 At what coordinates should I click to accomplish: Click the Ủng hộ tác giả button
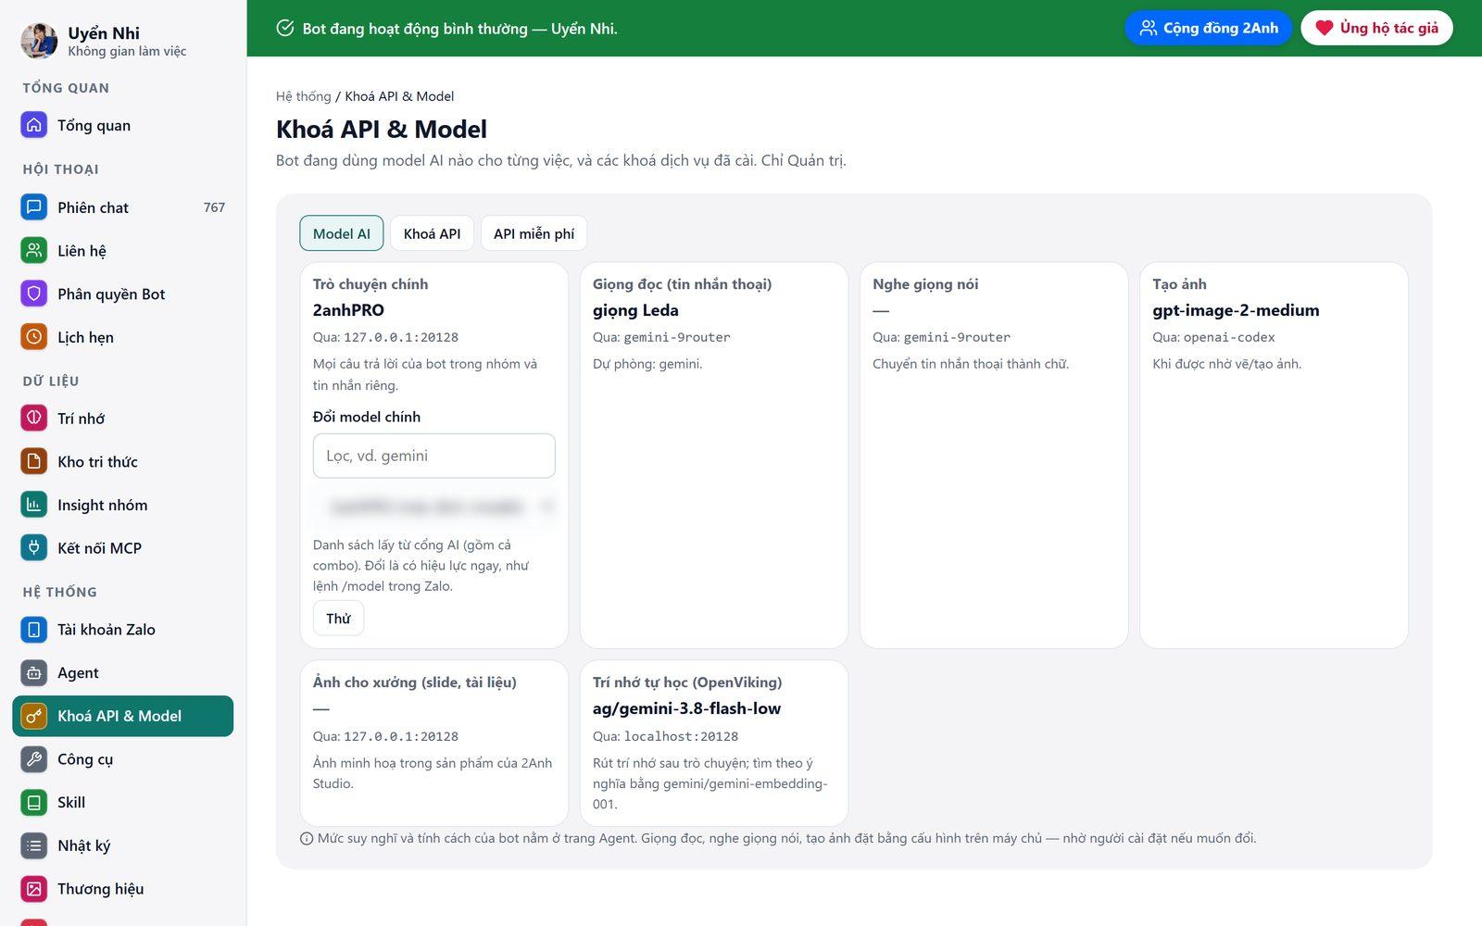(x=1376, y=28)
